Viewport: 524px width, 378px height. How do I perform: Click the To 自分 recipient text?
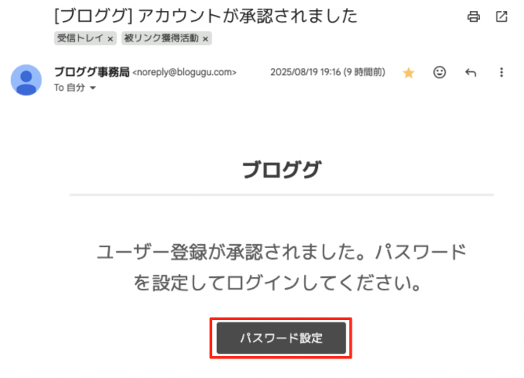pyautogui.click(x=70, y=88)
